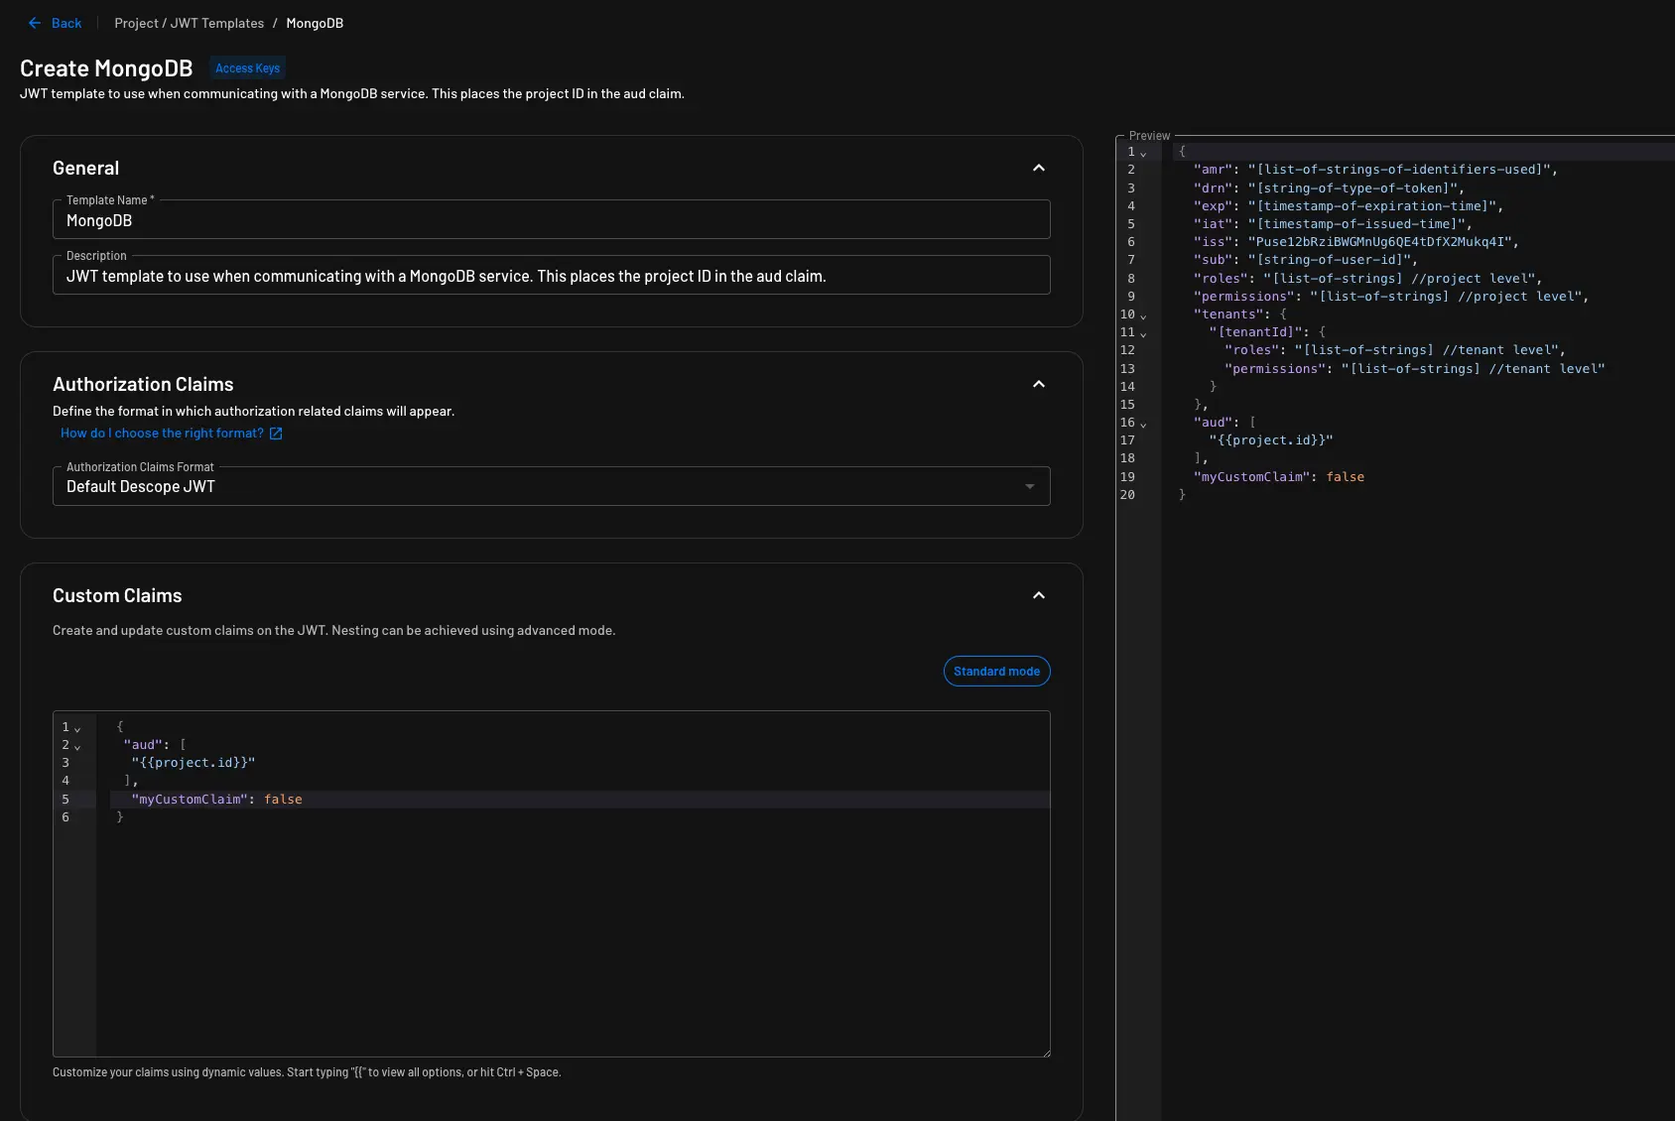Collapse the Custom Claims section chevron
Viewport: 1675px width, 1121px height.
1039,595
